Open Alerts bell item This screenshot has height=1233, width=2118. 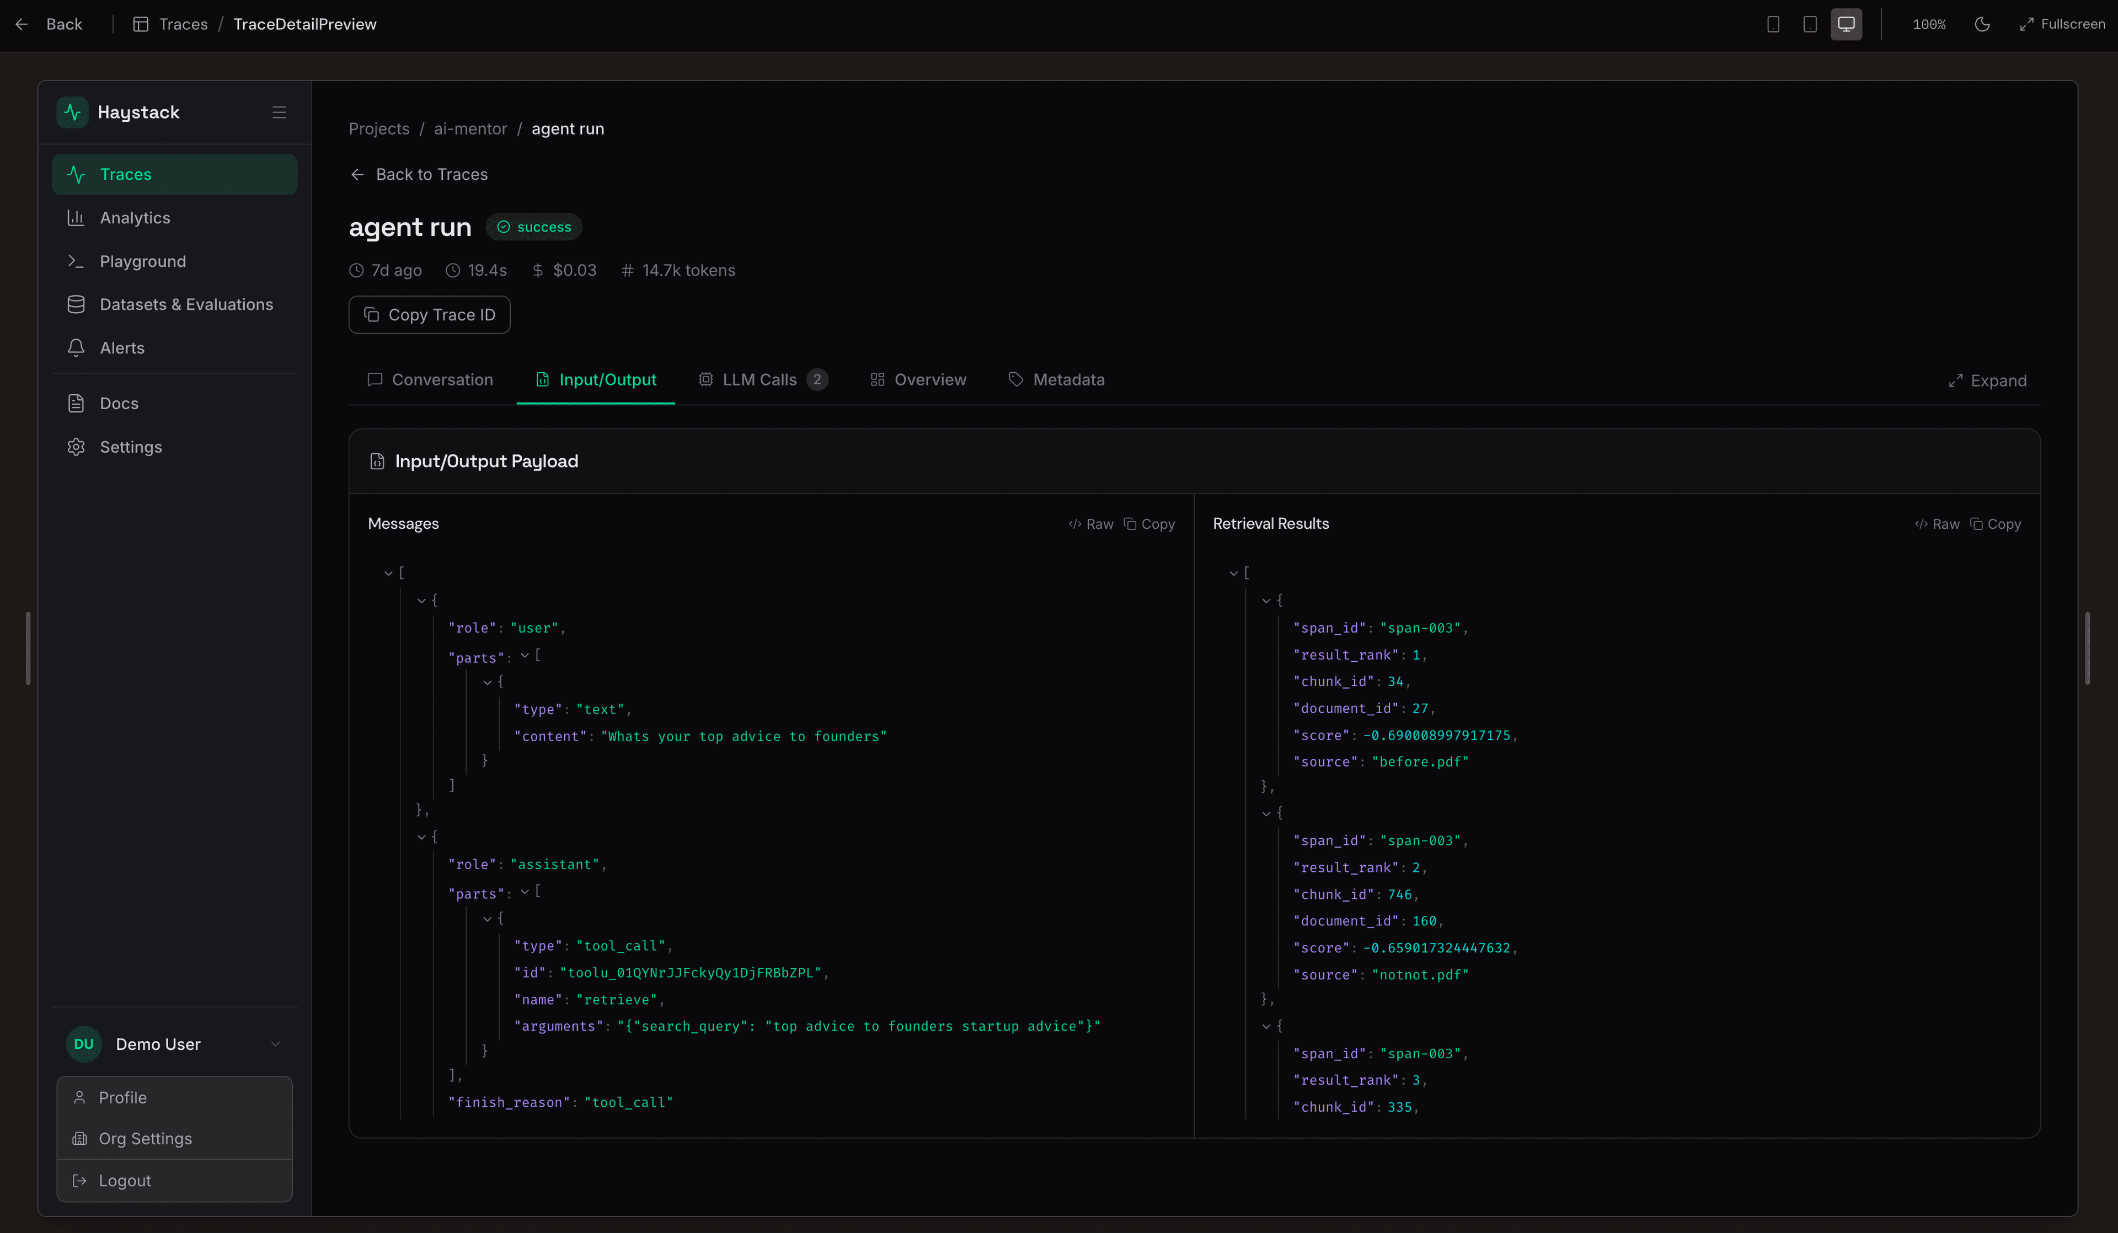(175, 348)
